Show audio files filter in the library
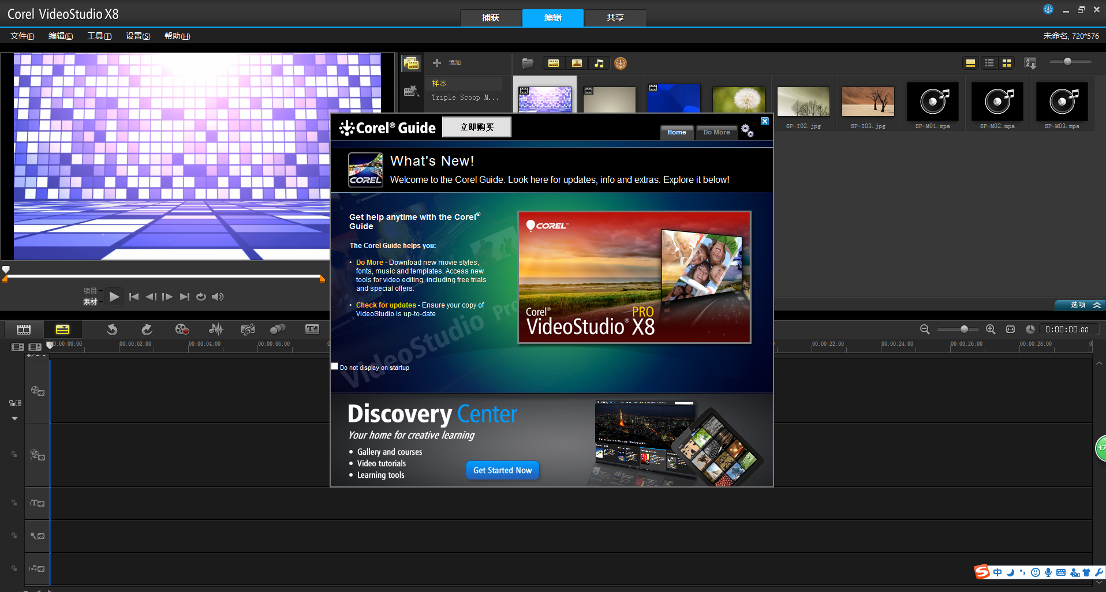Screen dimensions: 1106x592 coord(599,63)
